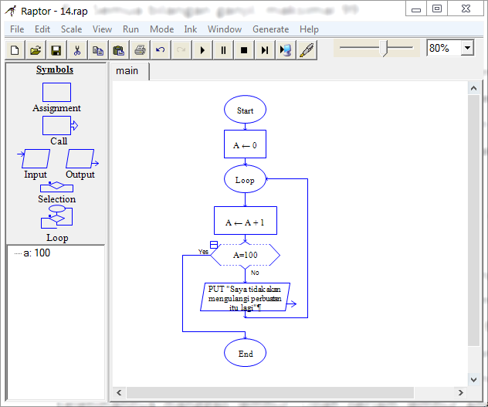Click the test against server icon
This screenshot has width=488, height=407.
pyautogui.click(x=286, y=50)
